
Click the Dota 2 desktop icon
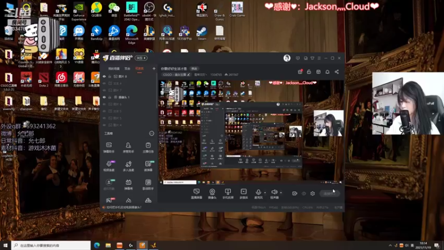[44, 79]
